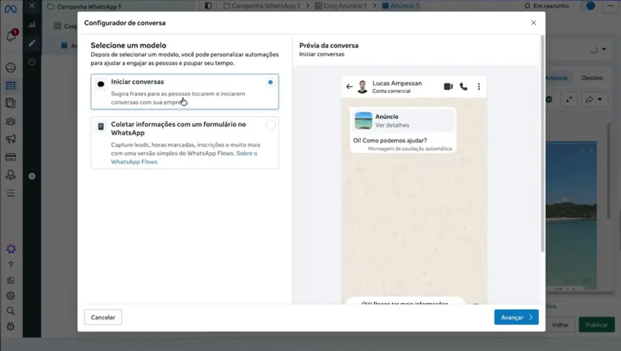This screenshot has width=621, height=351.
Task: Open advertising megaphone icon in sidebar
Action: (x=11, y=139)
